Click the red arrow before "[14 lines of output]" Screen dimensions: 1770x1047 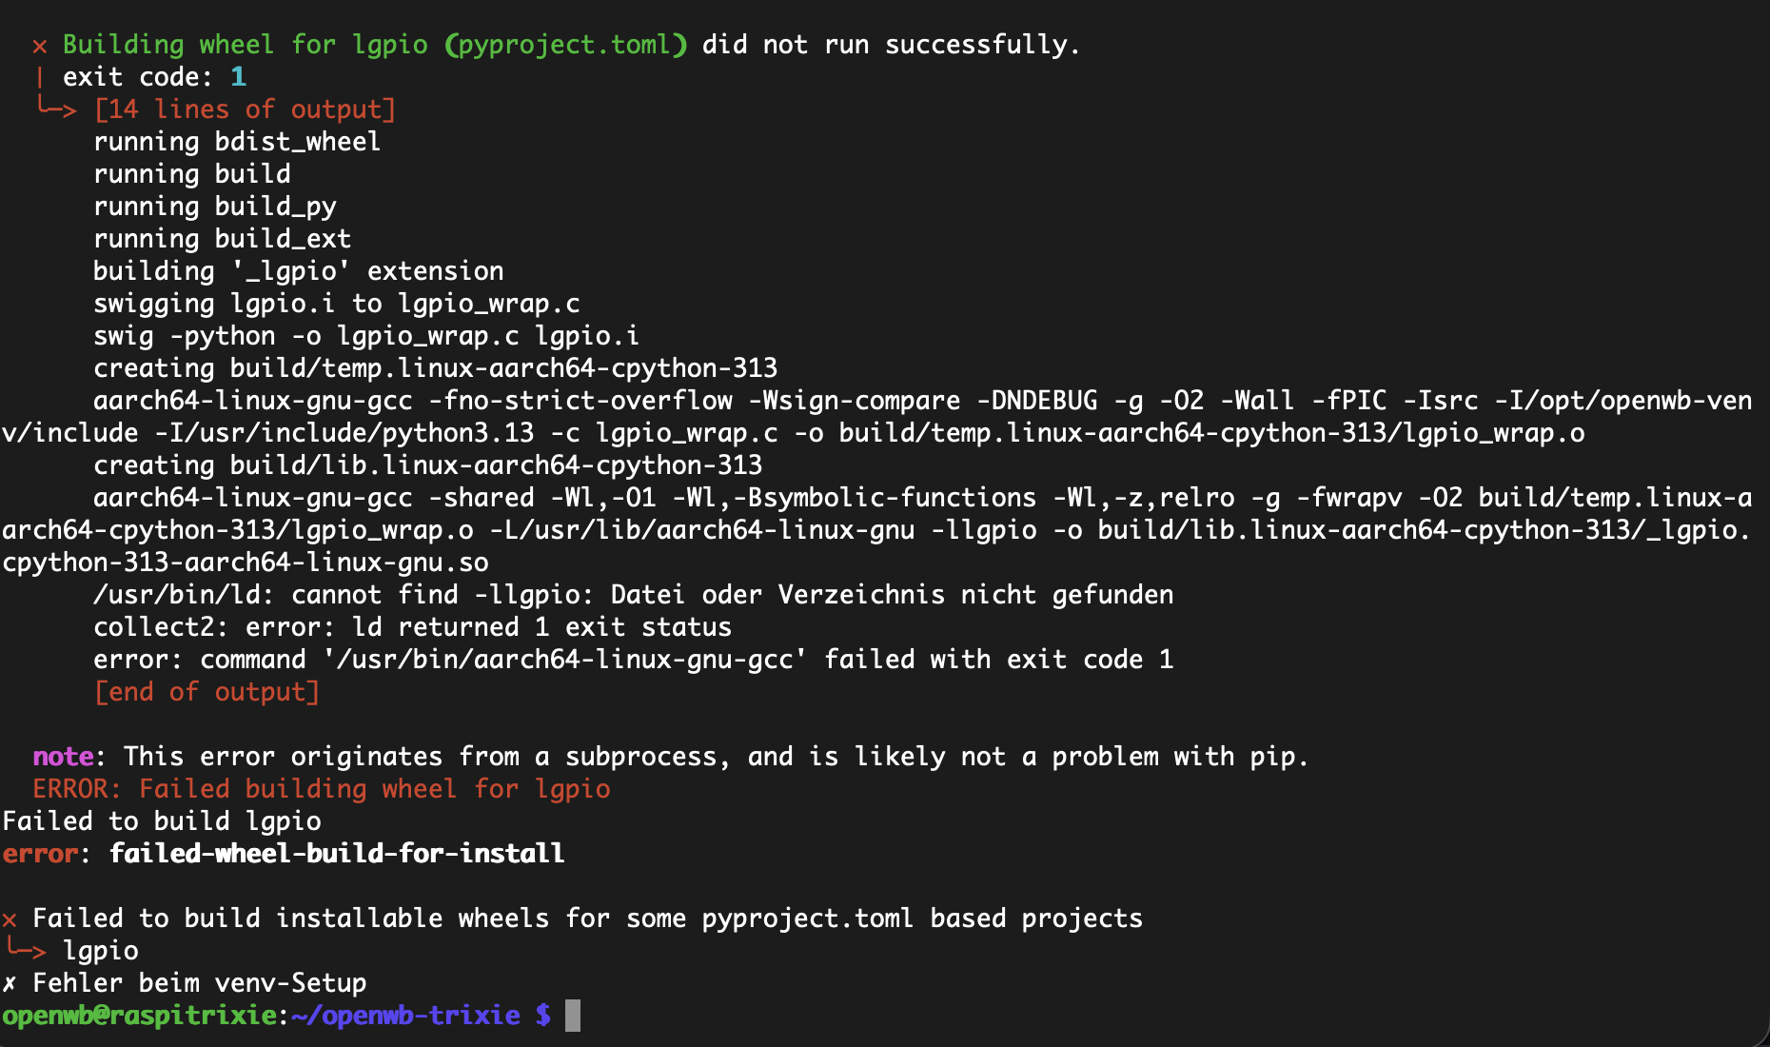point(55,108)
